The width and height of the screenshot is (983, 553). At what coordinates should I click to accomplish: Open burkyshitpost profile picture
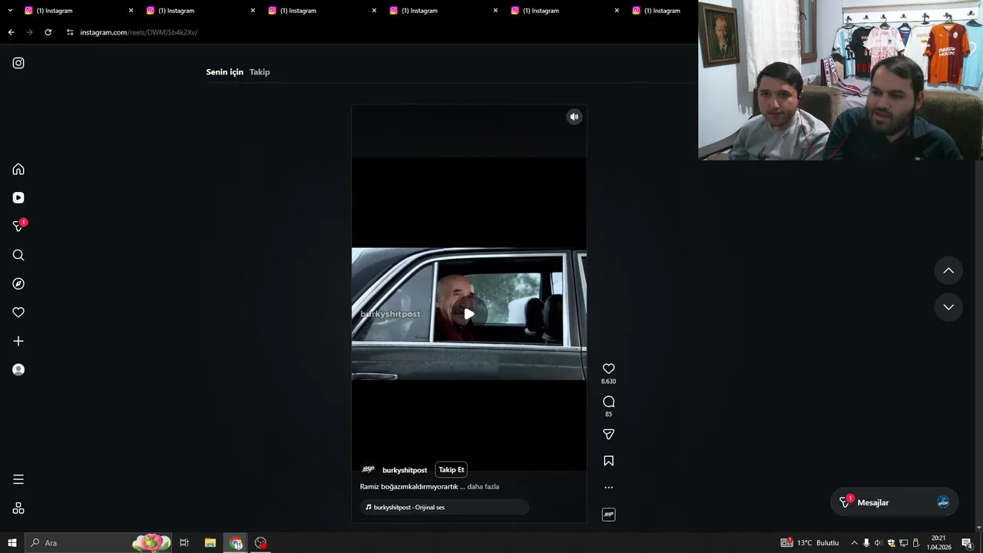(x=368, y=469)
